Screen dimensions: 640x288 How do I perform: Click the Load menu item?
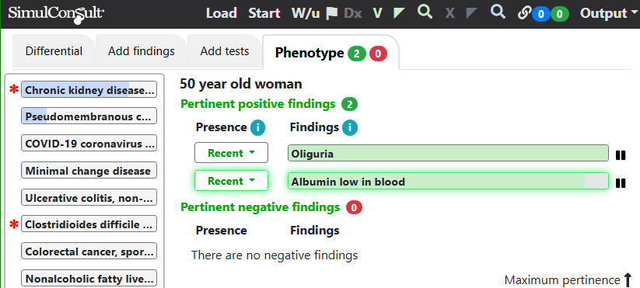point(221,13)
